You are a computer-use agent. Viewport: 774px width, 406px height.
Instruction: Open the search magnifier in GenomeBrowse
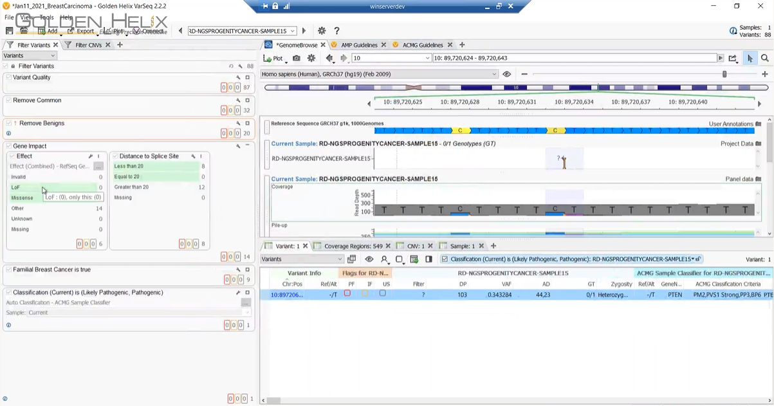pyautogui.click(x=766, y=58)
